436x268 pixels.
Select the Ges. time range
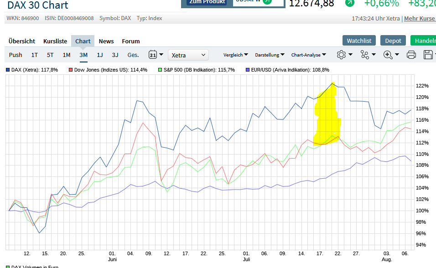(x=133, y=55)
